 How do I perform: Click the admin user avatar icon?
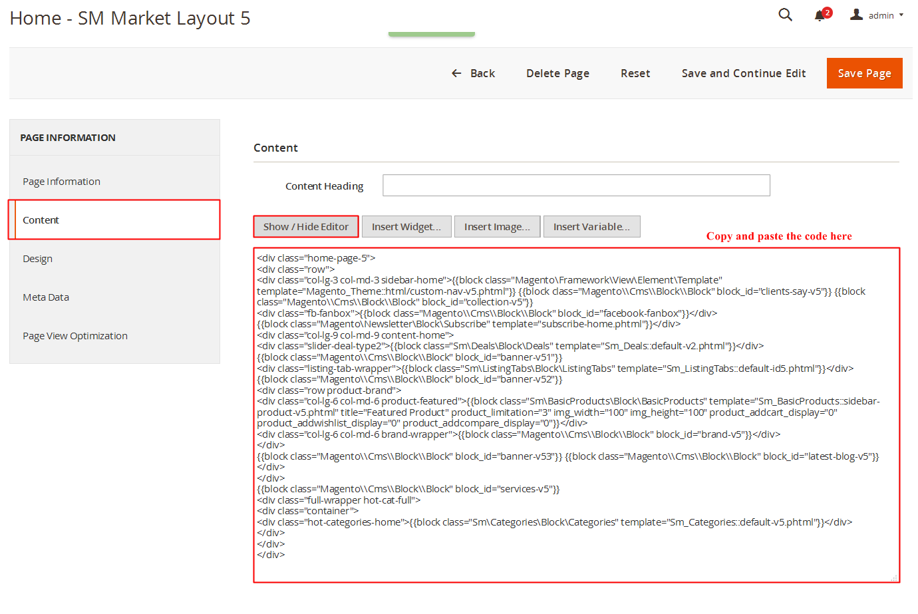(x=857, y=15)
